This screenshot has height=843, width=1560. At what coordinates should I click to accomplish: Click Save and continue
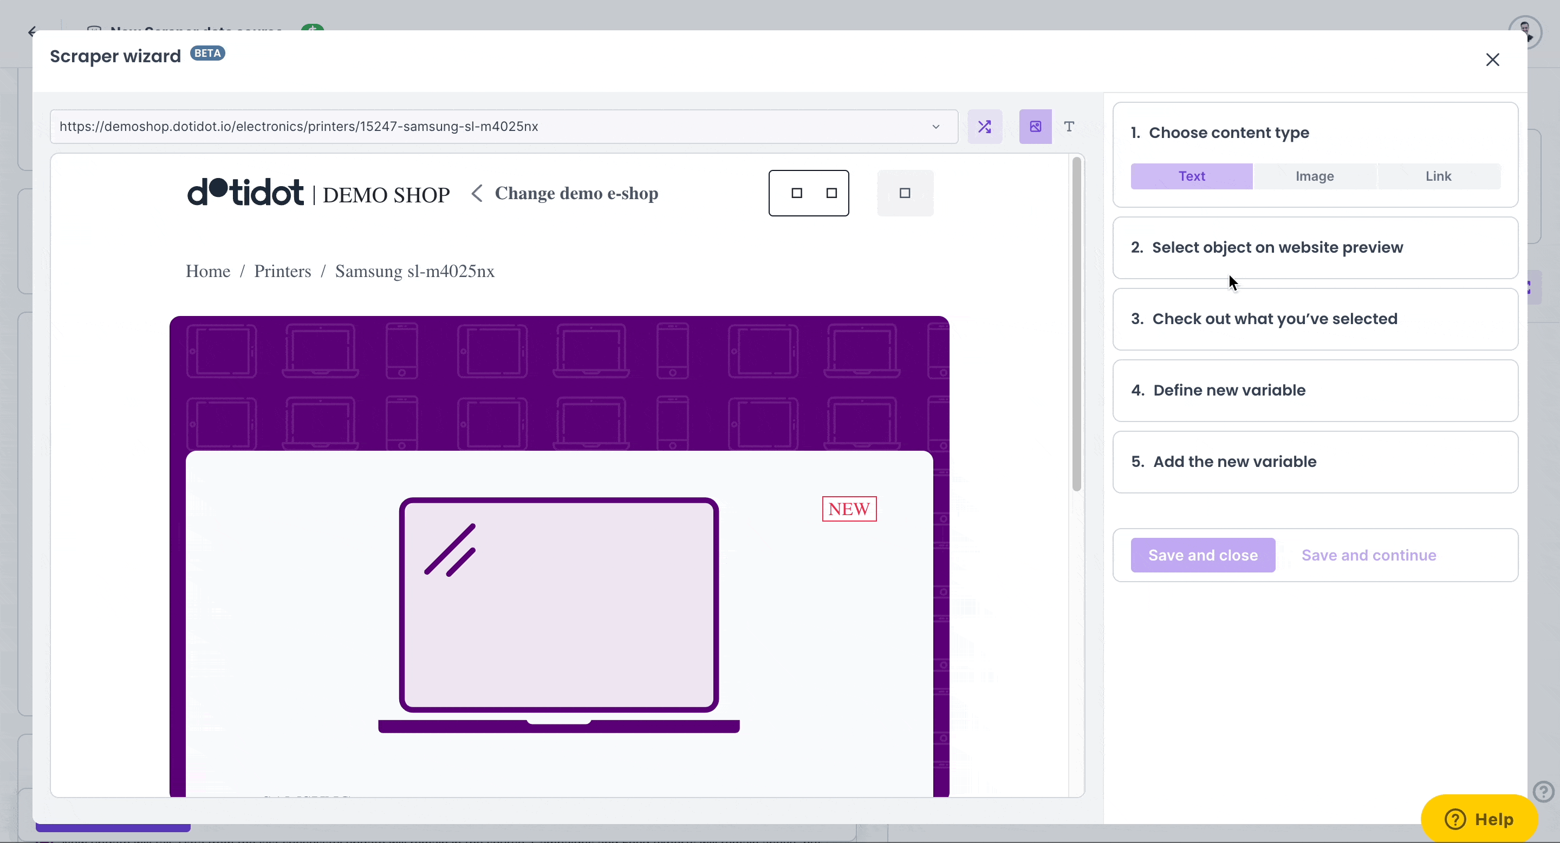(x=1368, y=555)
